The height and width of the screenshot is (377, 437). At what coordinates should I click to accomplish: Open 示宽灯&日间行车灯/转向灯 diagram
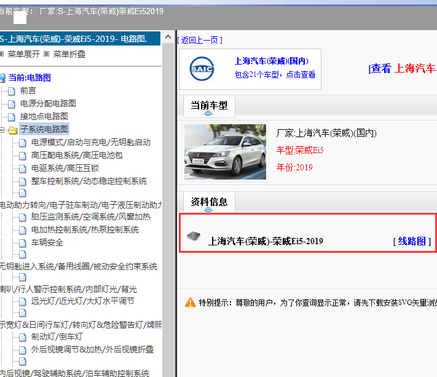pos(81,325)
